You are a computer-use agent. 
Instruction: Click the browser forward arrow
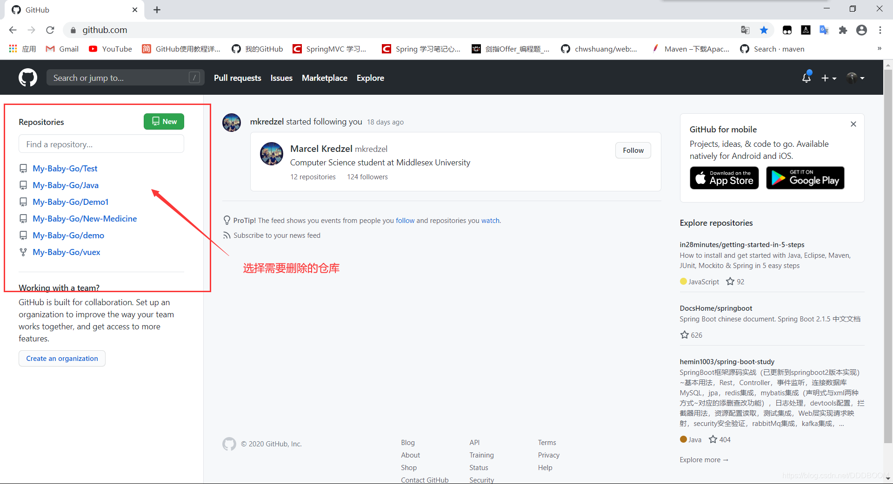[31, 30]
